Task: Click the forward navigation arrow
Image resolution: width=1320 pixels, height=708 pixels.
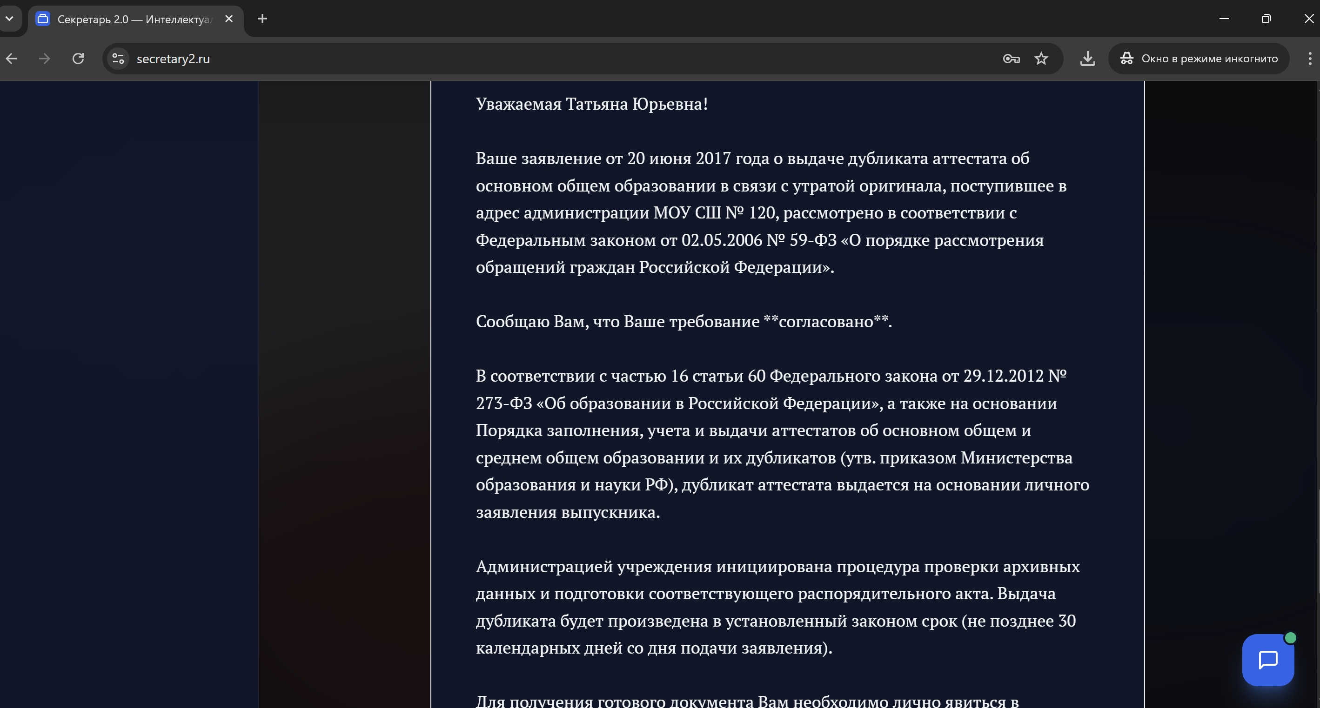Action: 45,59
